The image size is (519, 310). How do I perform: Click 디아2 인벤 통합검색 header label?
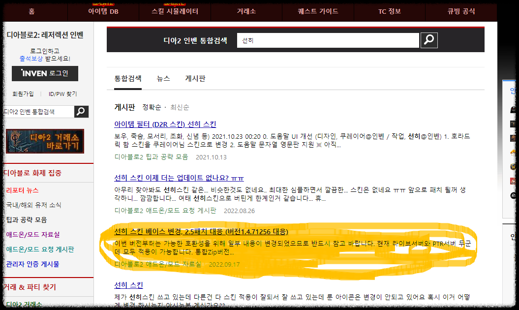pyautogui.click(x=195, y=40)
